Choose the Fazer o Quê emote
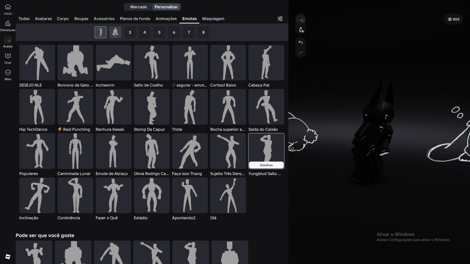 point(114,196)
